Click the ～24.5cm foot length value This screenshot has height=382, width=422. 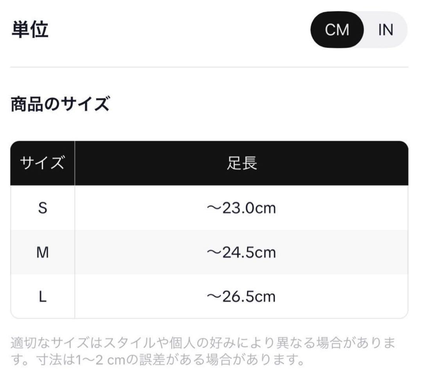241,253
